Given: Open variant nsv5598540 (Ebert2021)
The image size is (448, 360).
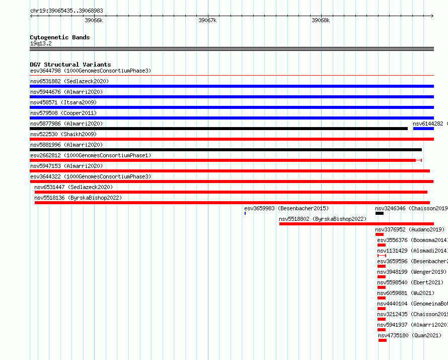Looking at the screenshot, I should tap(410, 282).
